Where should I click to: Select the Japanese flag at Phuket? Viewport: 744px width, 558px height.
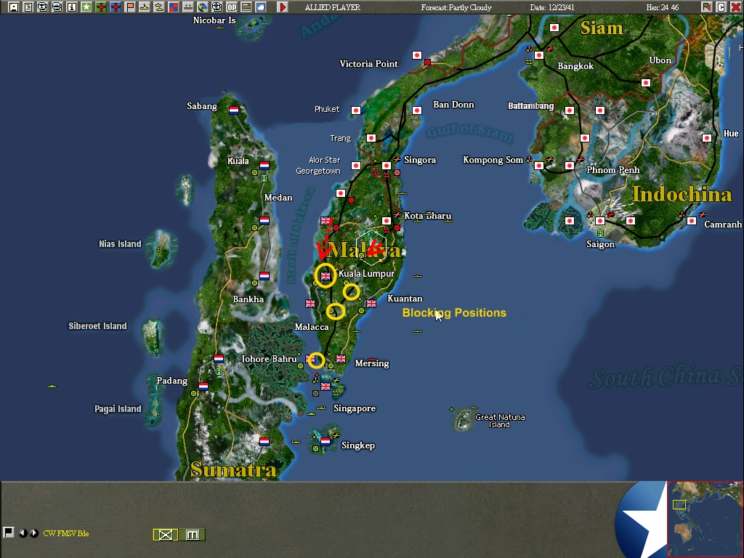click(x=356, y=110)
